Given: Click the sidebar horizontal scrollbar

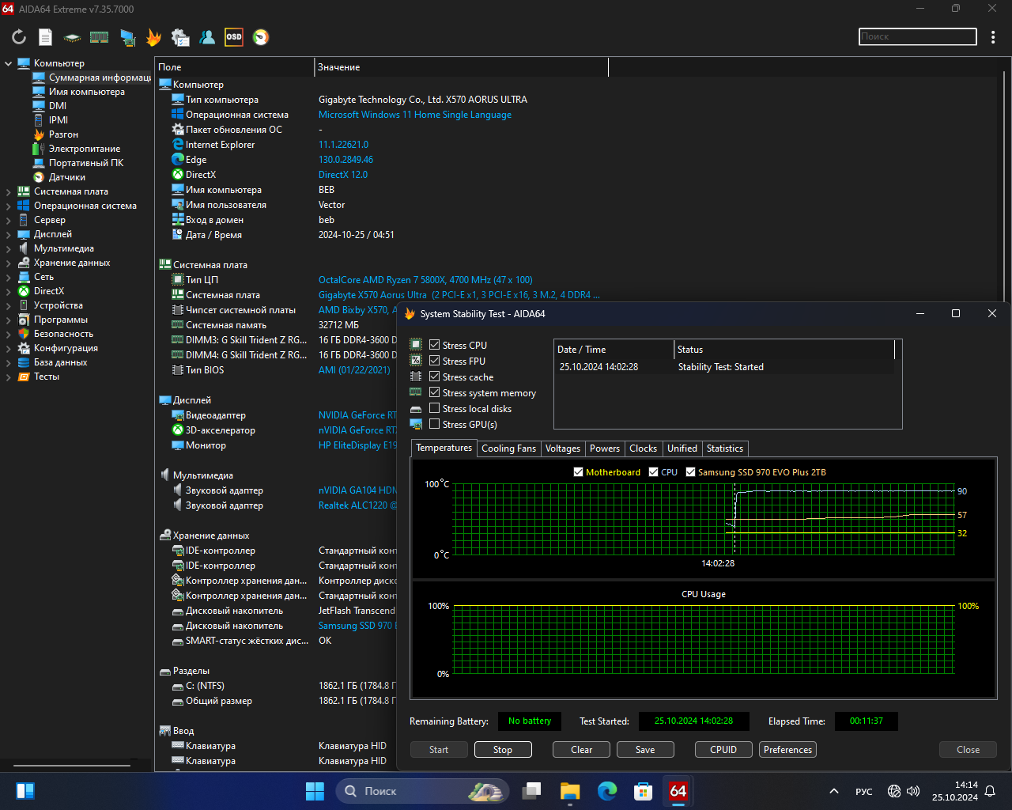Looking at the screenshot, I should click(x=73, y=766).
